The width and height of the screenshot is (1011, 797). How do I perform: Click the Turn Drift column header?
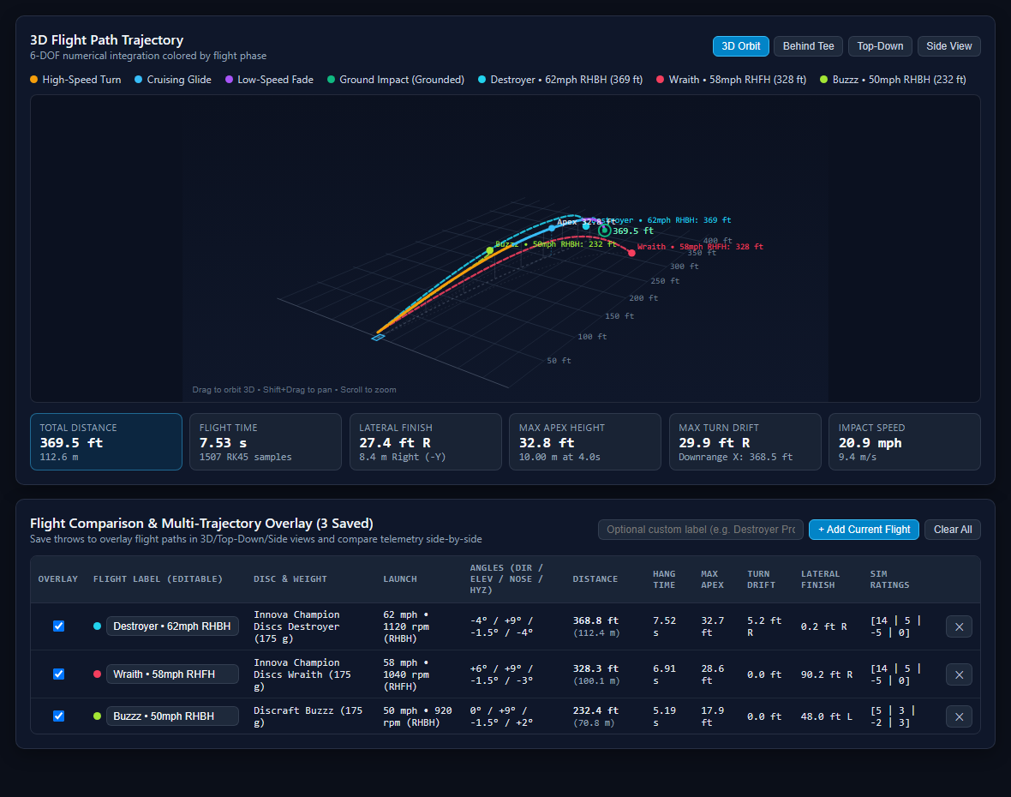(x=761, y=579)
